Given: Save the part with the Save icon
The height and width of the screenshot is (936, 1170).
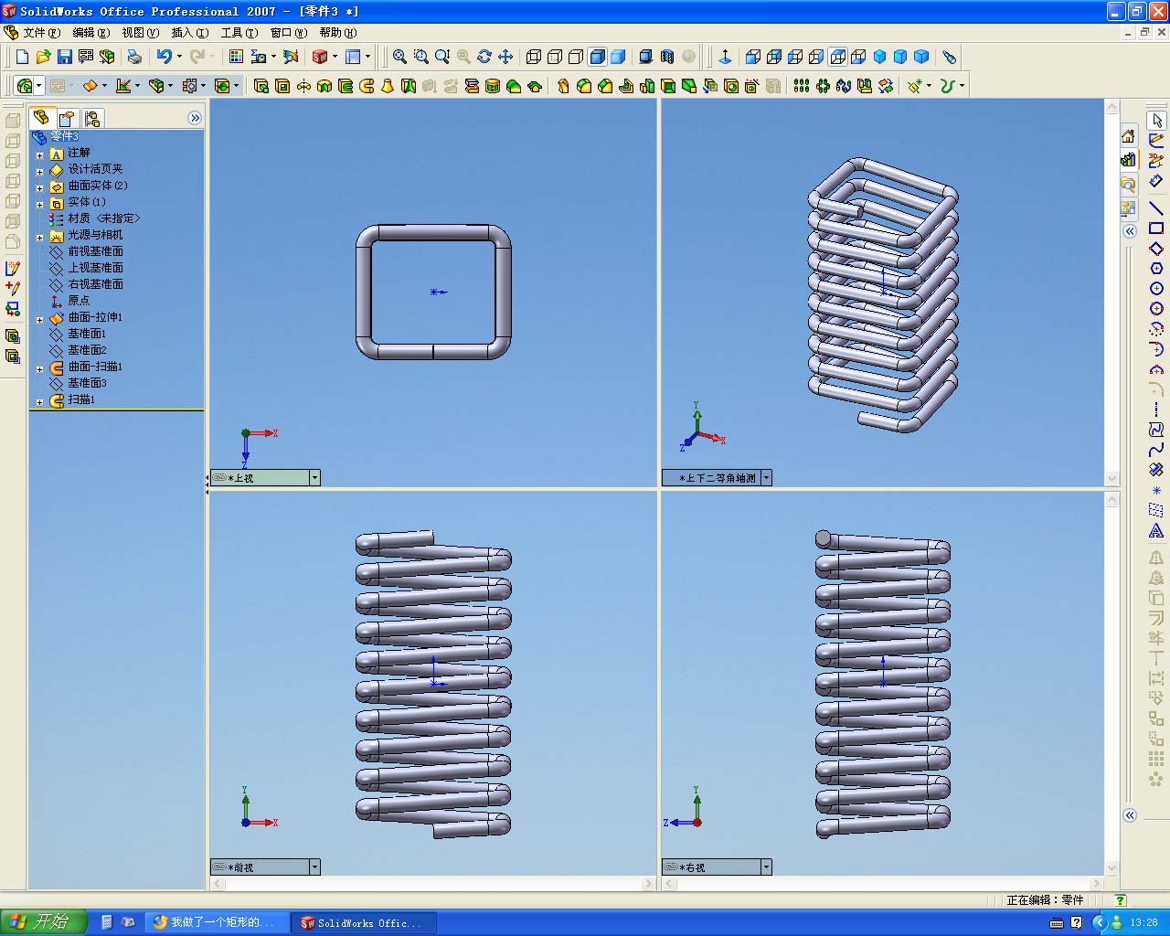Looking at the screenshot, I should [x=64, y=57].
